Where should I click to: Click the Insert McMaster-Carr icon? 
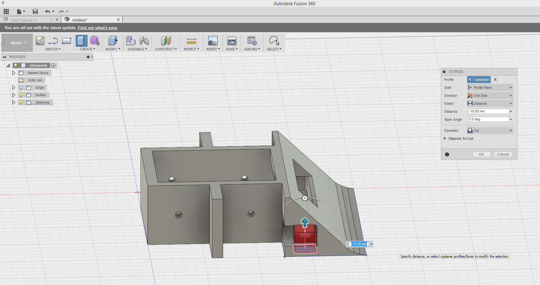(213, 41)
